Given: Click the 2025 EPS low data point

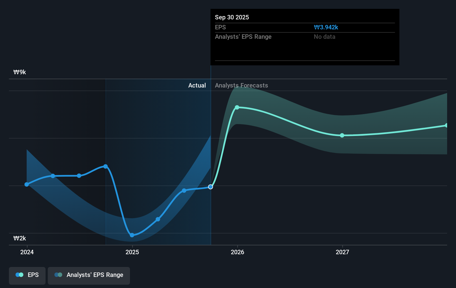Looking at the screenshot, I should (x=132, y=235).
